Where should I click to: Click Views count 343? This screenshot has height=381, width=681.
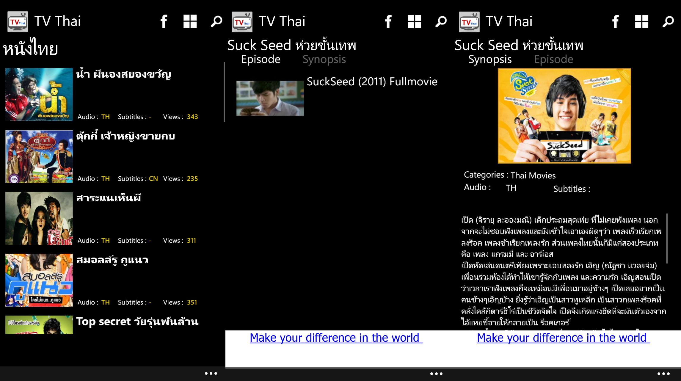(192, 117)
